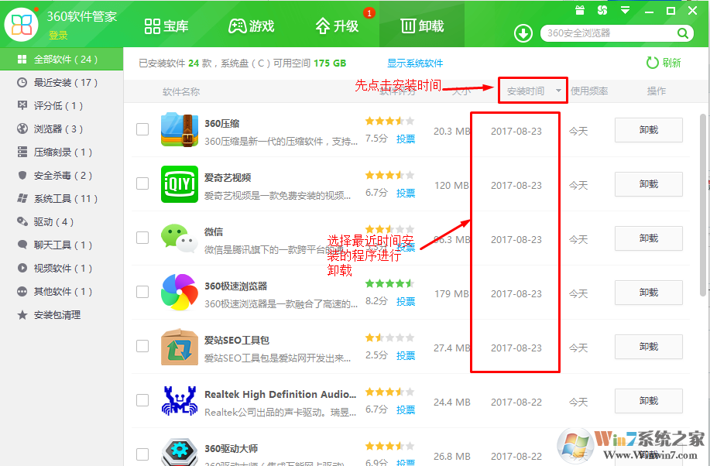The width and height of the screenshot is (710, 466).
Task: Open the gift box icon in title bar
Action: [580, 10]
